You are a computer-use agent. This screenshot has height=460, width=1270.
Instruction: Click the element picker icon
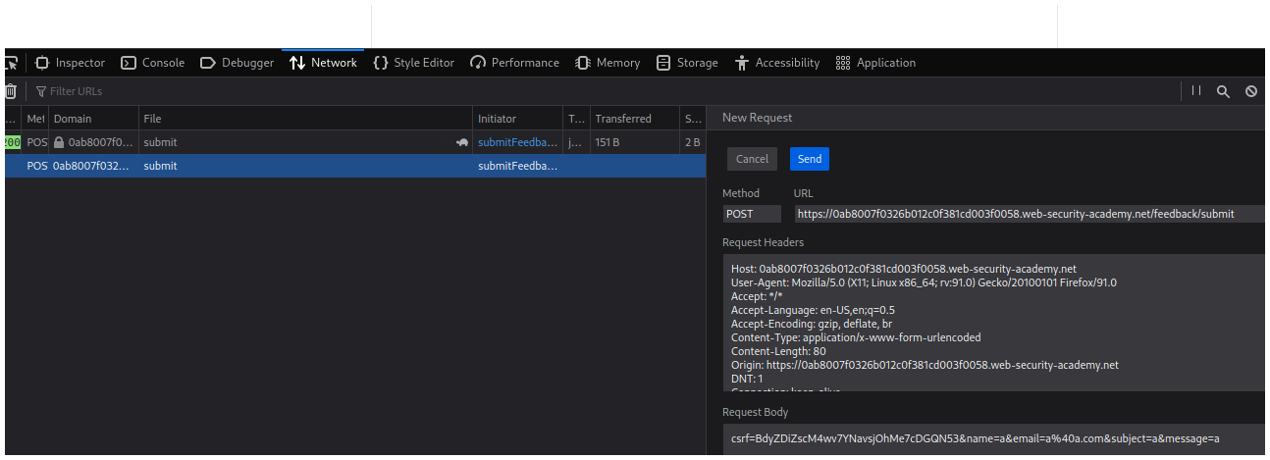pyautogui.click(x=11, y=63)
